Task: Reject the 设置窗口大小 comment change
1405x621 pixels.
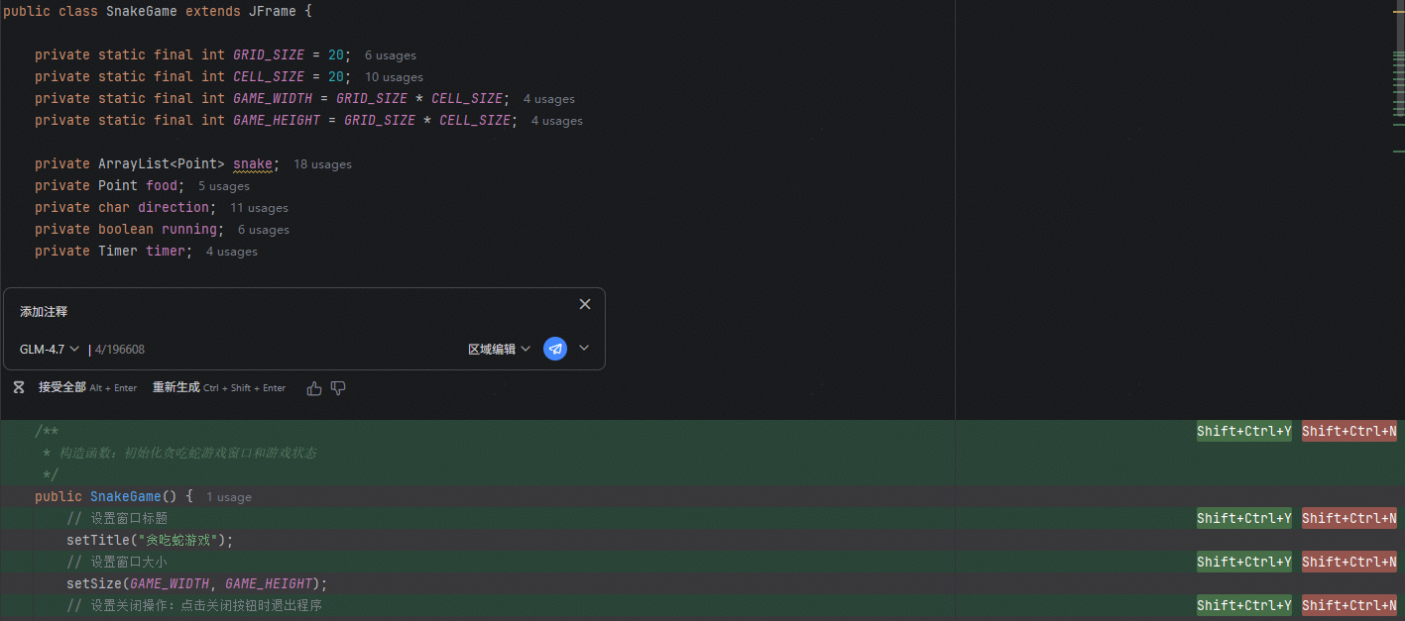Action: tap(1348, 562)
